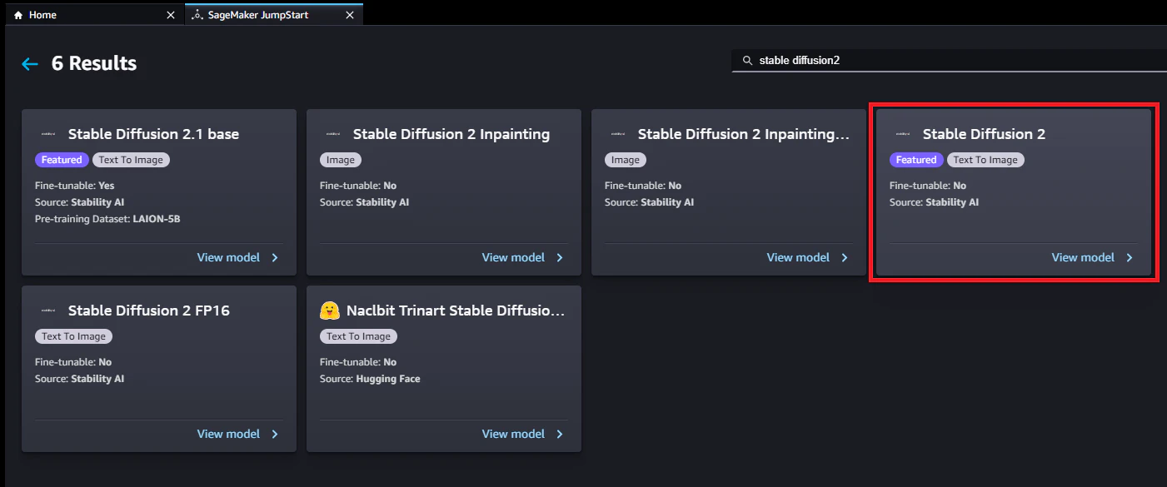This screenshot has width=1167, height=487.
Task: Click Stability AI logo on Stable Diffusion 2 Inpainting
Action: (x=332, y=134)
